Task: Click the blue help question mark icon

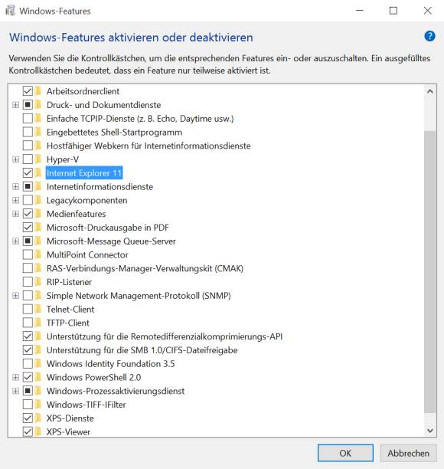Action: 429,37
